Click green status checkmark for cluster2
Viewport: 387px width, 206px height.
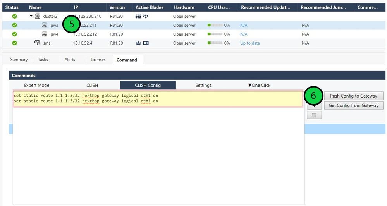click(x=15, y=16)
